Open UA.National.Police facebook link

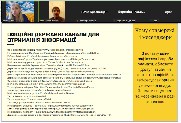64,65
